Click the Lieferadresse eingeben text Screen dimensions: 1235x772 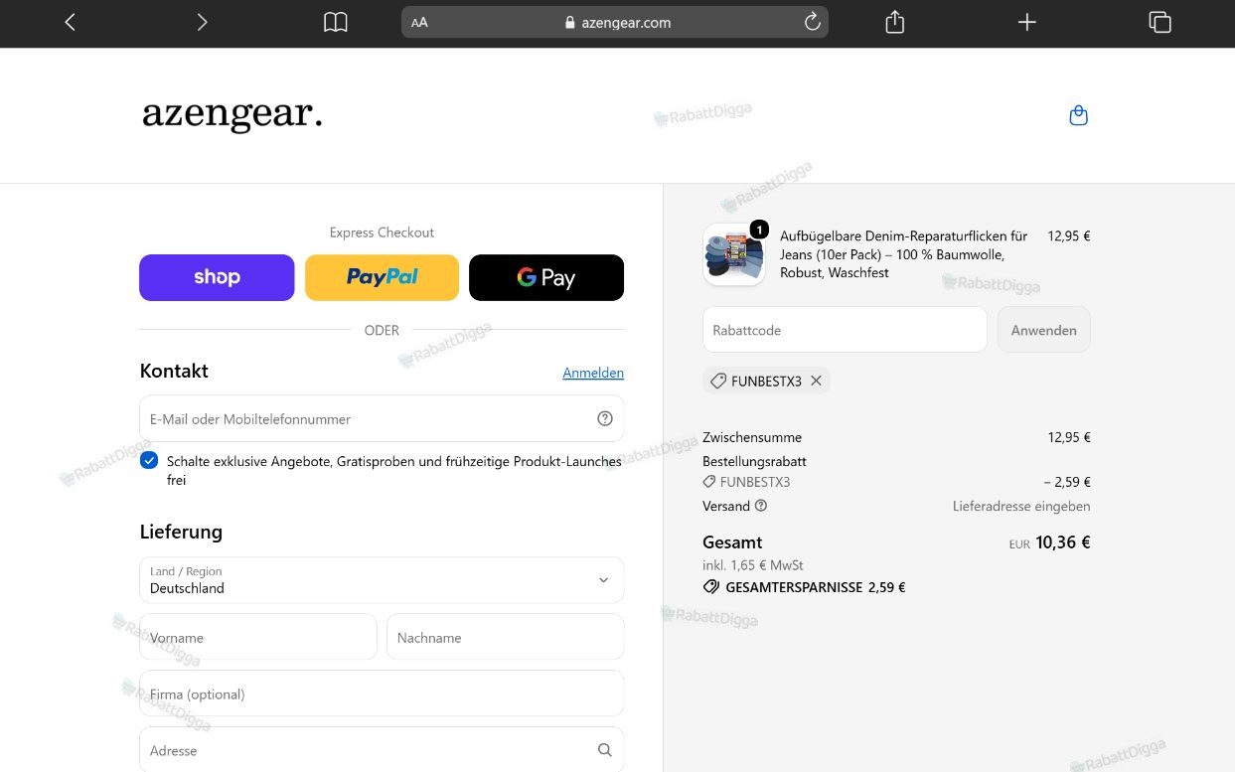[1021, 506]
